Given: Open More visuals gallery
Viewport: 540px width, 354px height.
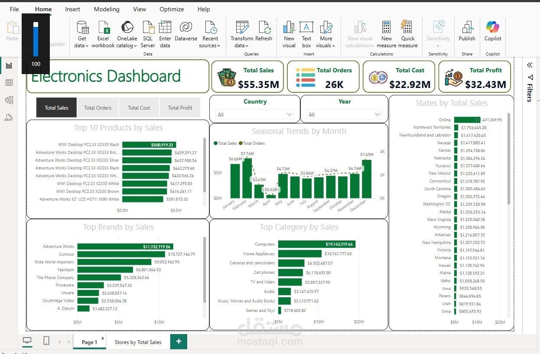Looking at the screenshot, I should 326,34.
